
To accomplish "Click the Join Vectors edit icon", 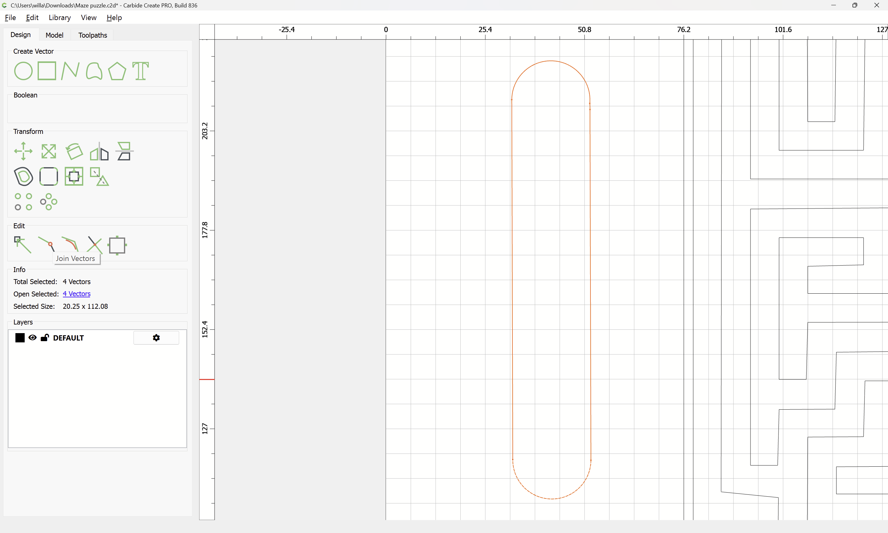I will coord(47,244).
